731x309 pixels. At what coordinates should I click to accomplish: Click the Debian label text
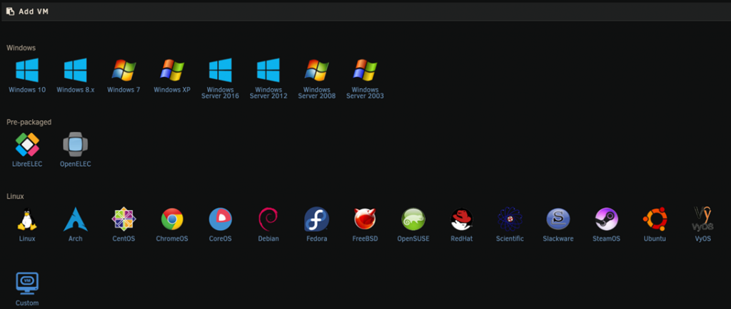point(268,239)
